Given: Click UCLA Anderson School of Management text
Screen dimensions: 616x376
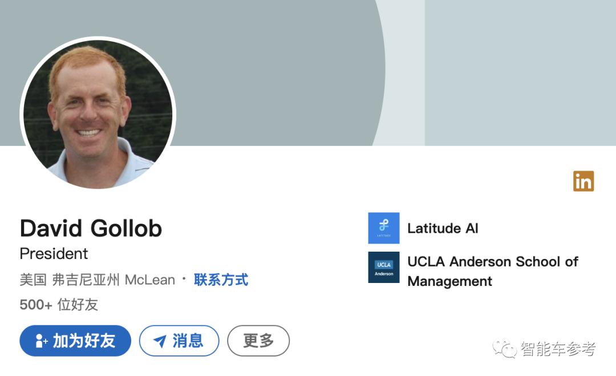Looking at the screenshot, I should click(493, 271).
